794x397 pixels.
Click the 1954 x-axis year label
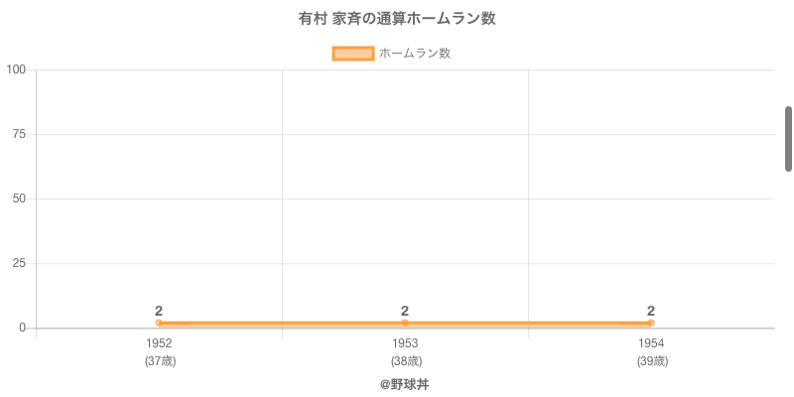click(x=651, y=343)
